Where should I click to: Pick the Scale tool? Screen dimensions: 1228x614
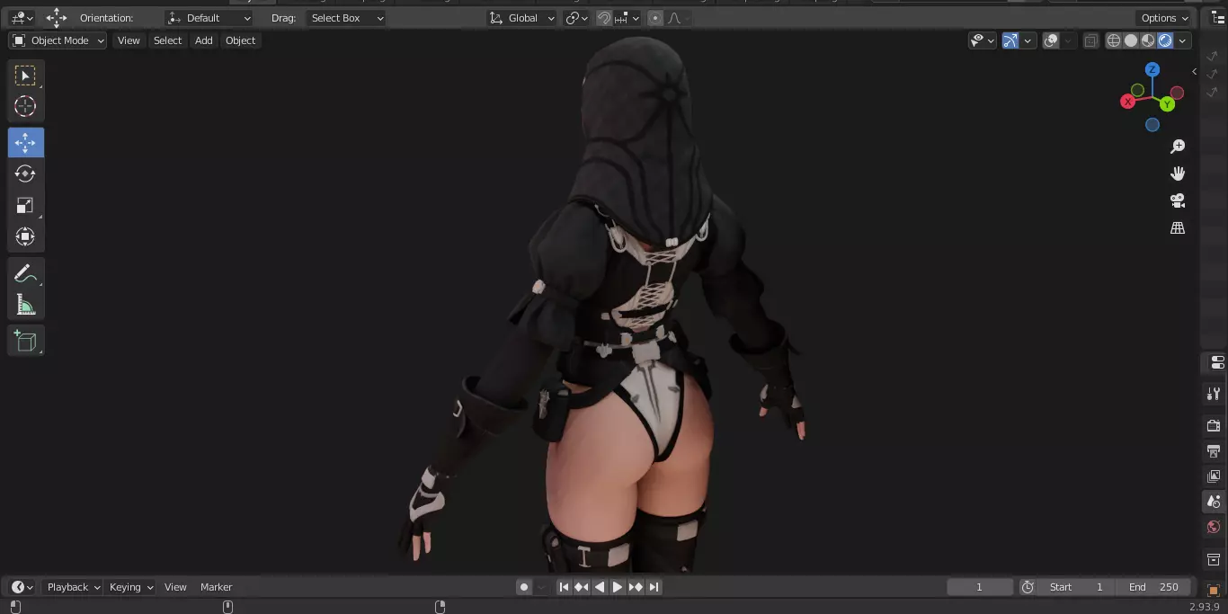[25, 205]
